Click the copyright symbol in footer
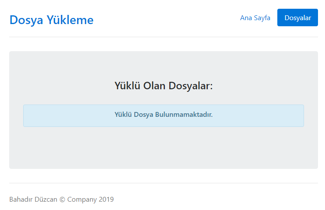 point(62,199)
